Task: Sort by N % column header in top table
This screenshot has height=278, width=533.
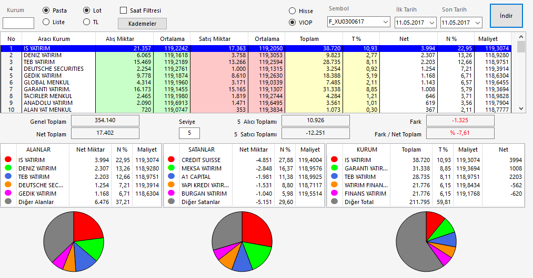Action: click(456, 39)
